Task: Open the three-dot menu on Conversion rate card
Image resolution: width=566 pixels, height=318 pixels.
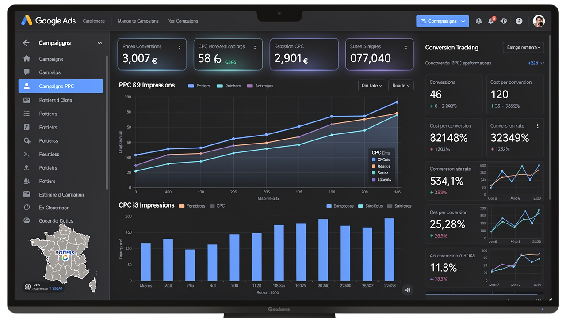Action: [x=538, y=126]
